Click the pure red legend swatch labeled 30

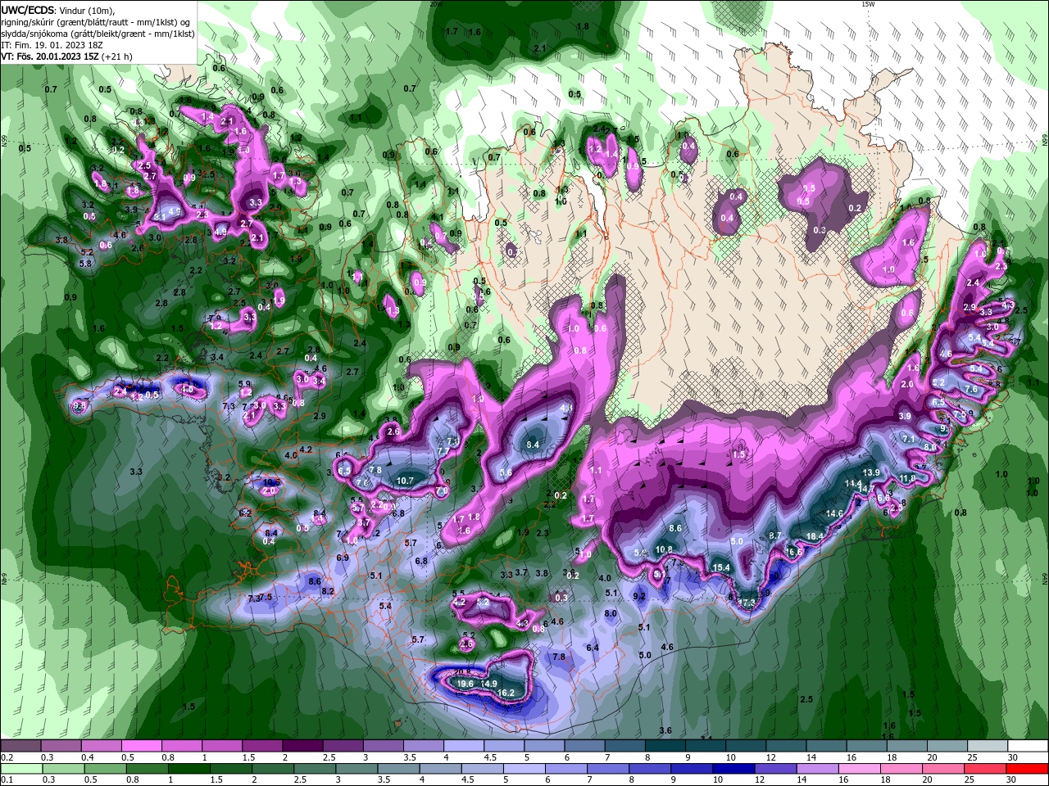pos(1028,769)
